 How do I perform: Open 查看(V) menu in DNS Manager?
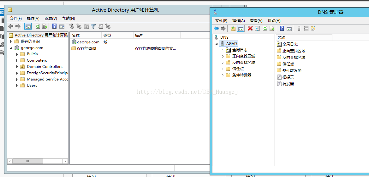(256, 21)
